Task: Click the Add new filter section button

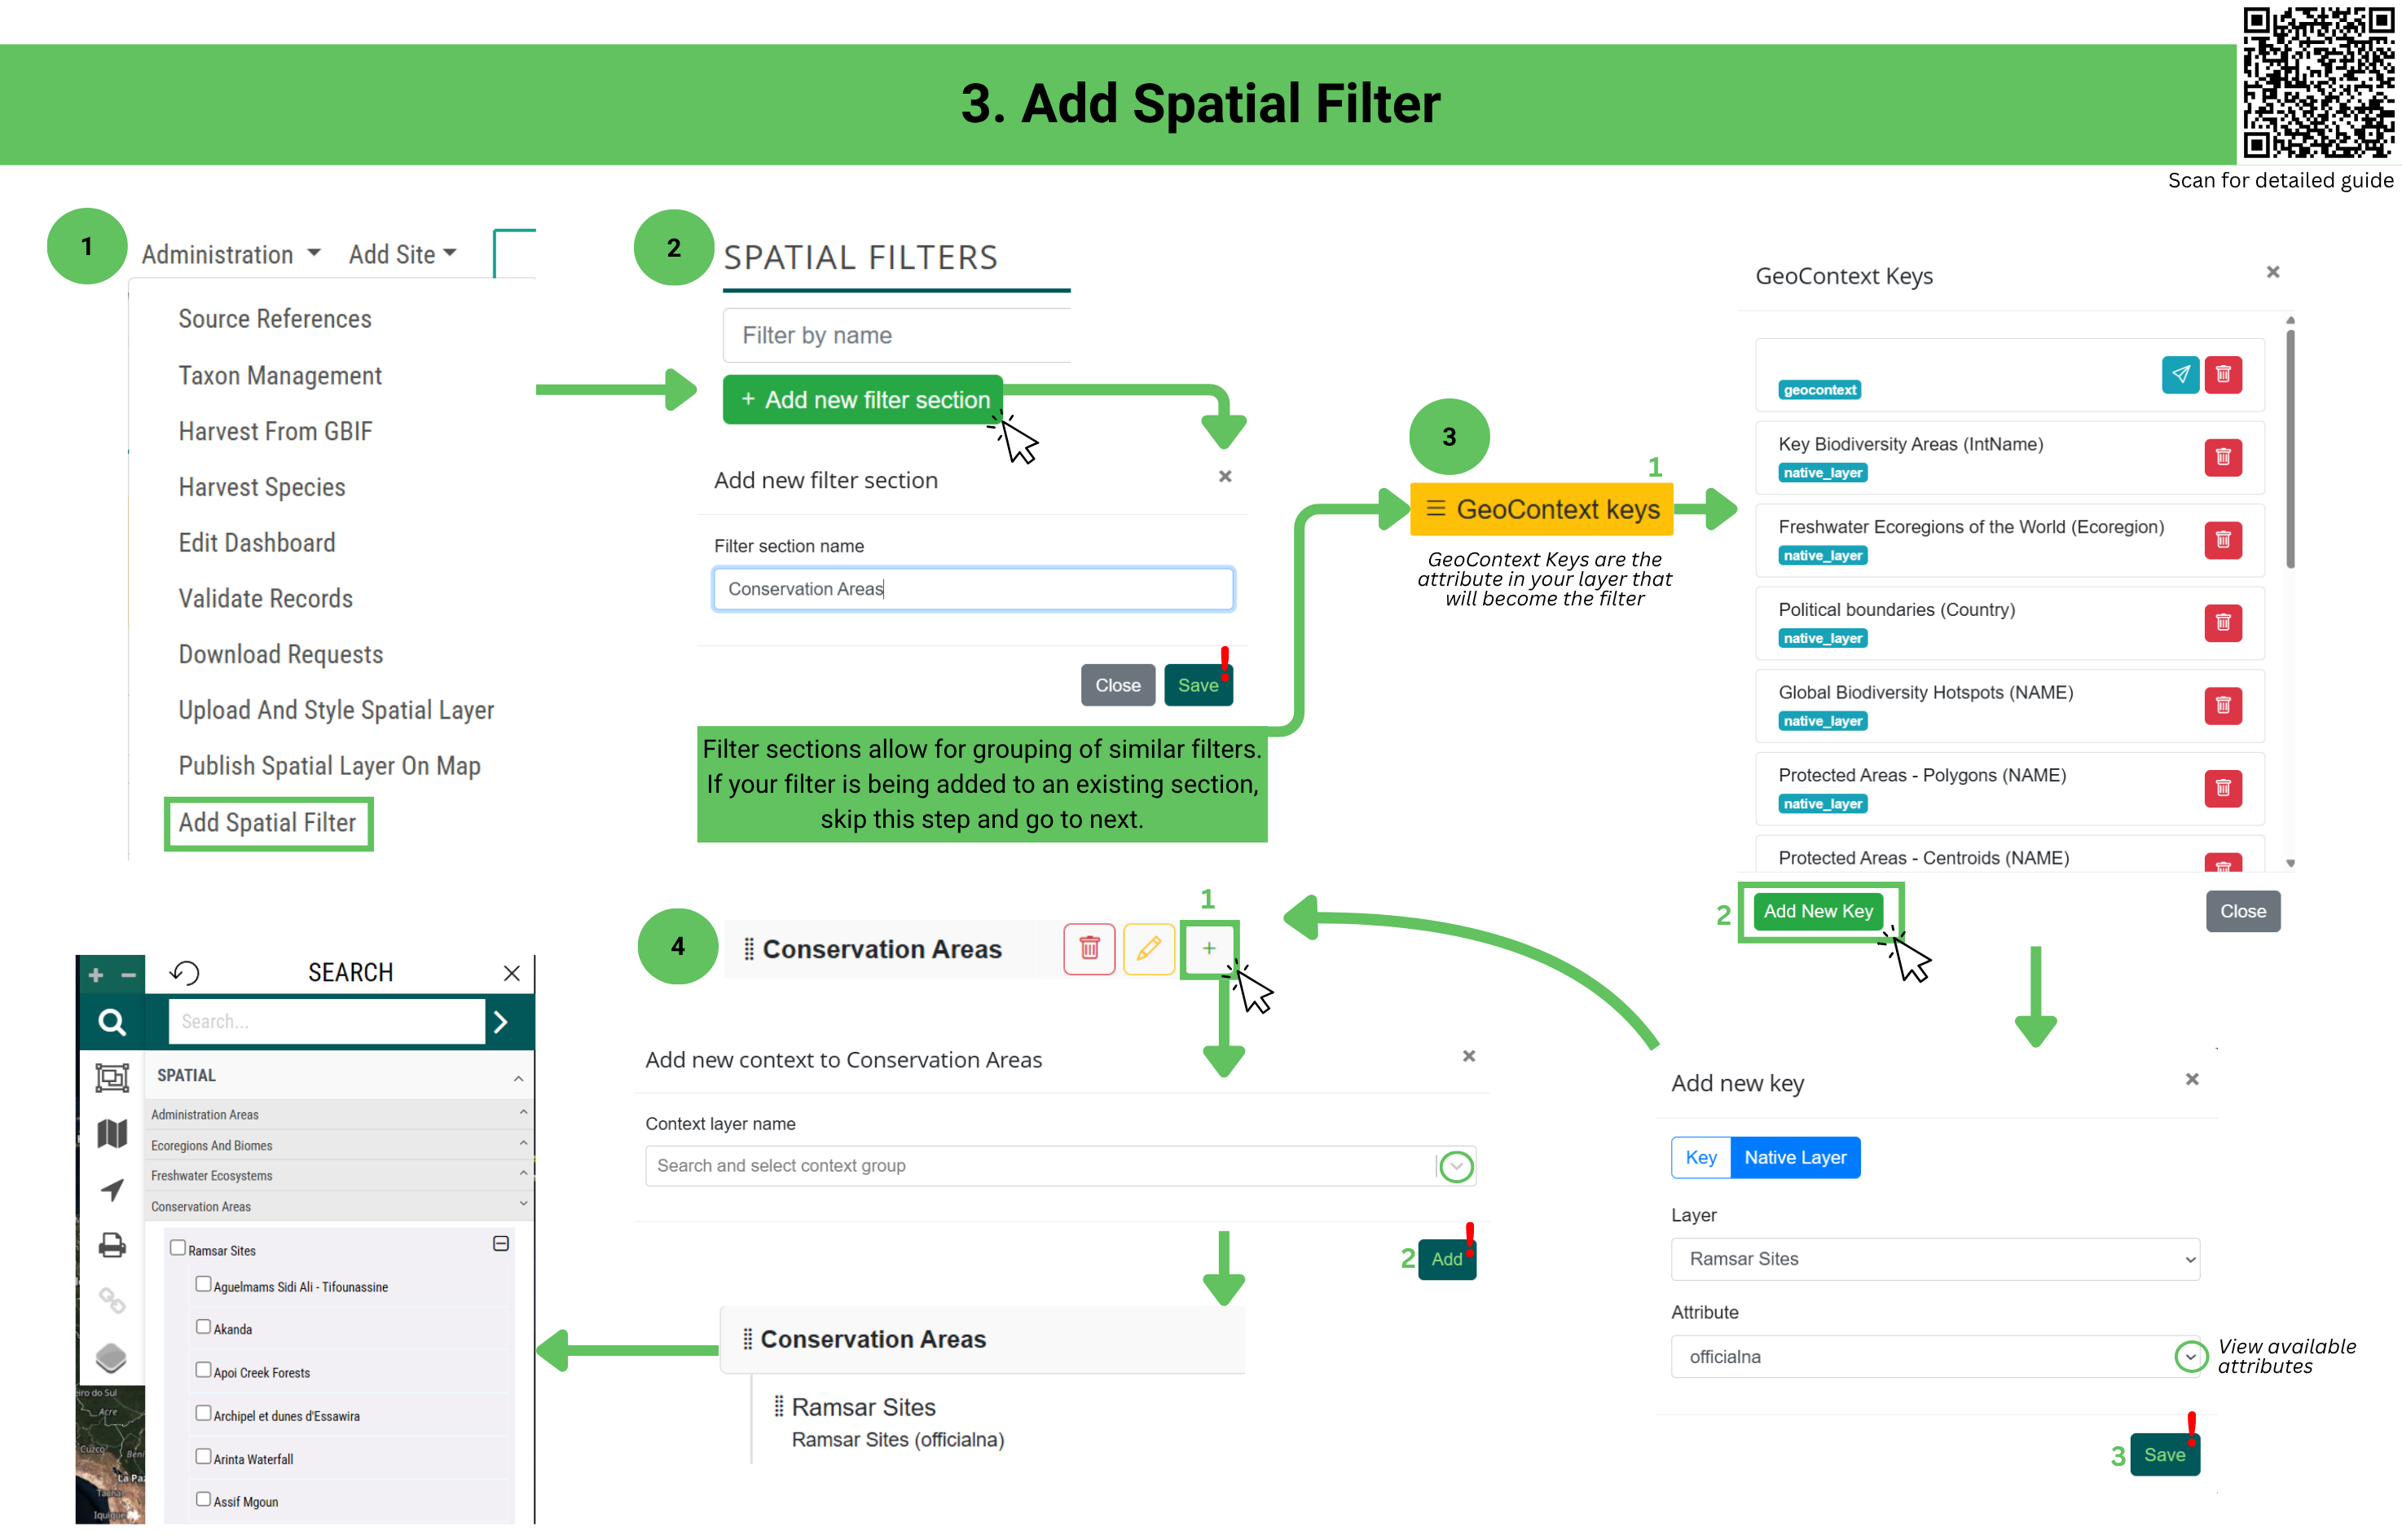Action: (862, 399)
